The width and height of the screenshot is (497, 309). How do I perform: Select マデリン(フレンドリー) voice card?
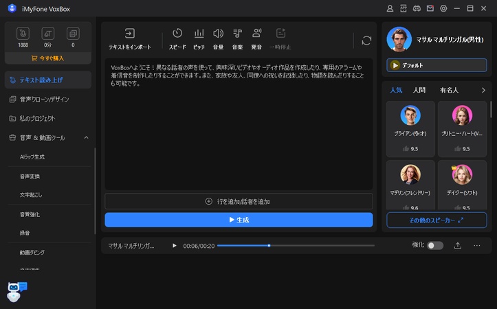[x=410, y=185]
